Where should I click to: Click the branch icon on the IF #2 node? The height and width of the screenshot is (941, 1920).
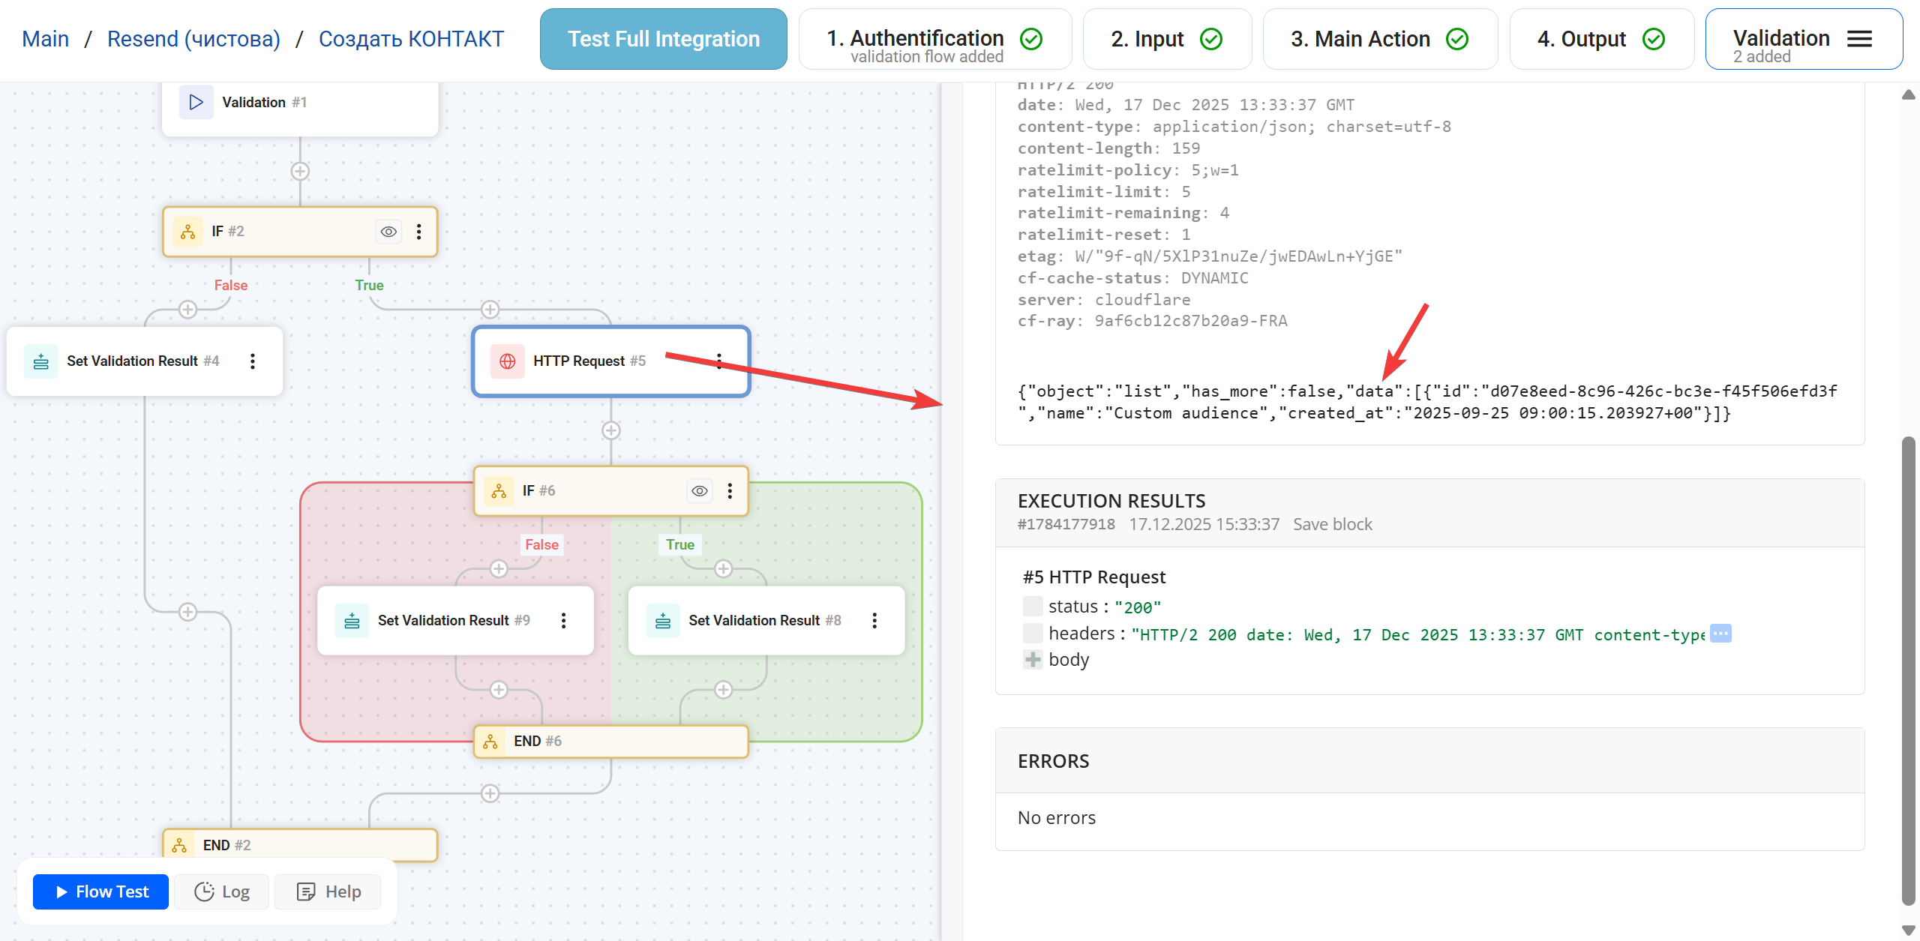(x=187, y=231)
